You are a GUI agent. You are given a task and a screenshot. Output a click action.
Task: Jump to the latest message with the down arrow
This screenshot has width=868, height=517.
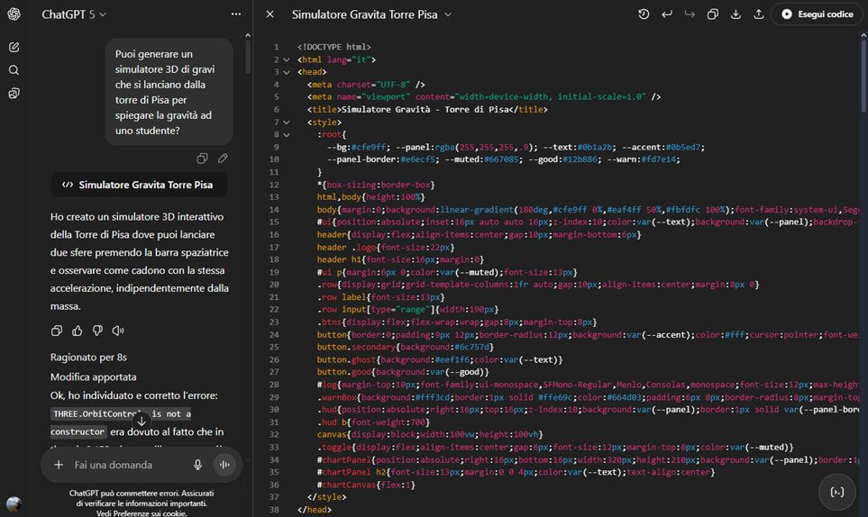tap(142, 421)
